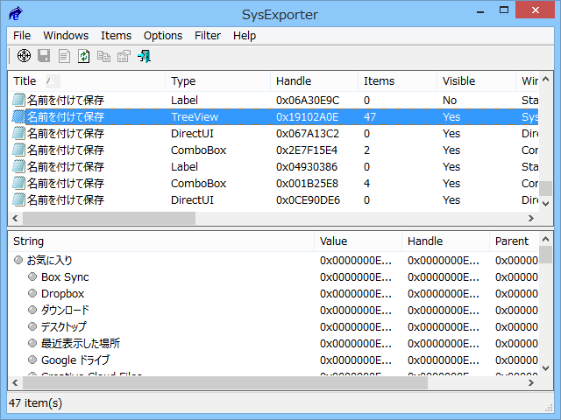Image resolution: width=561 pixels, height=420 pixels.
Task: Sort by the Type column header
Action: click(x=217, y=81)
